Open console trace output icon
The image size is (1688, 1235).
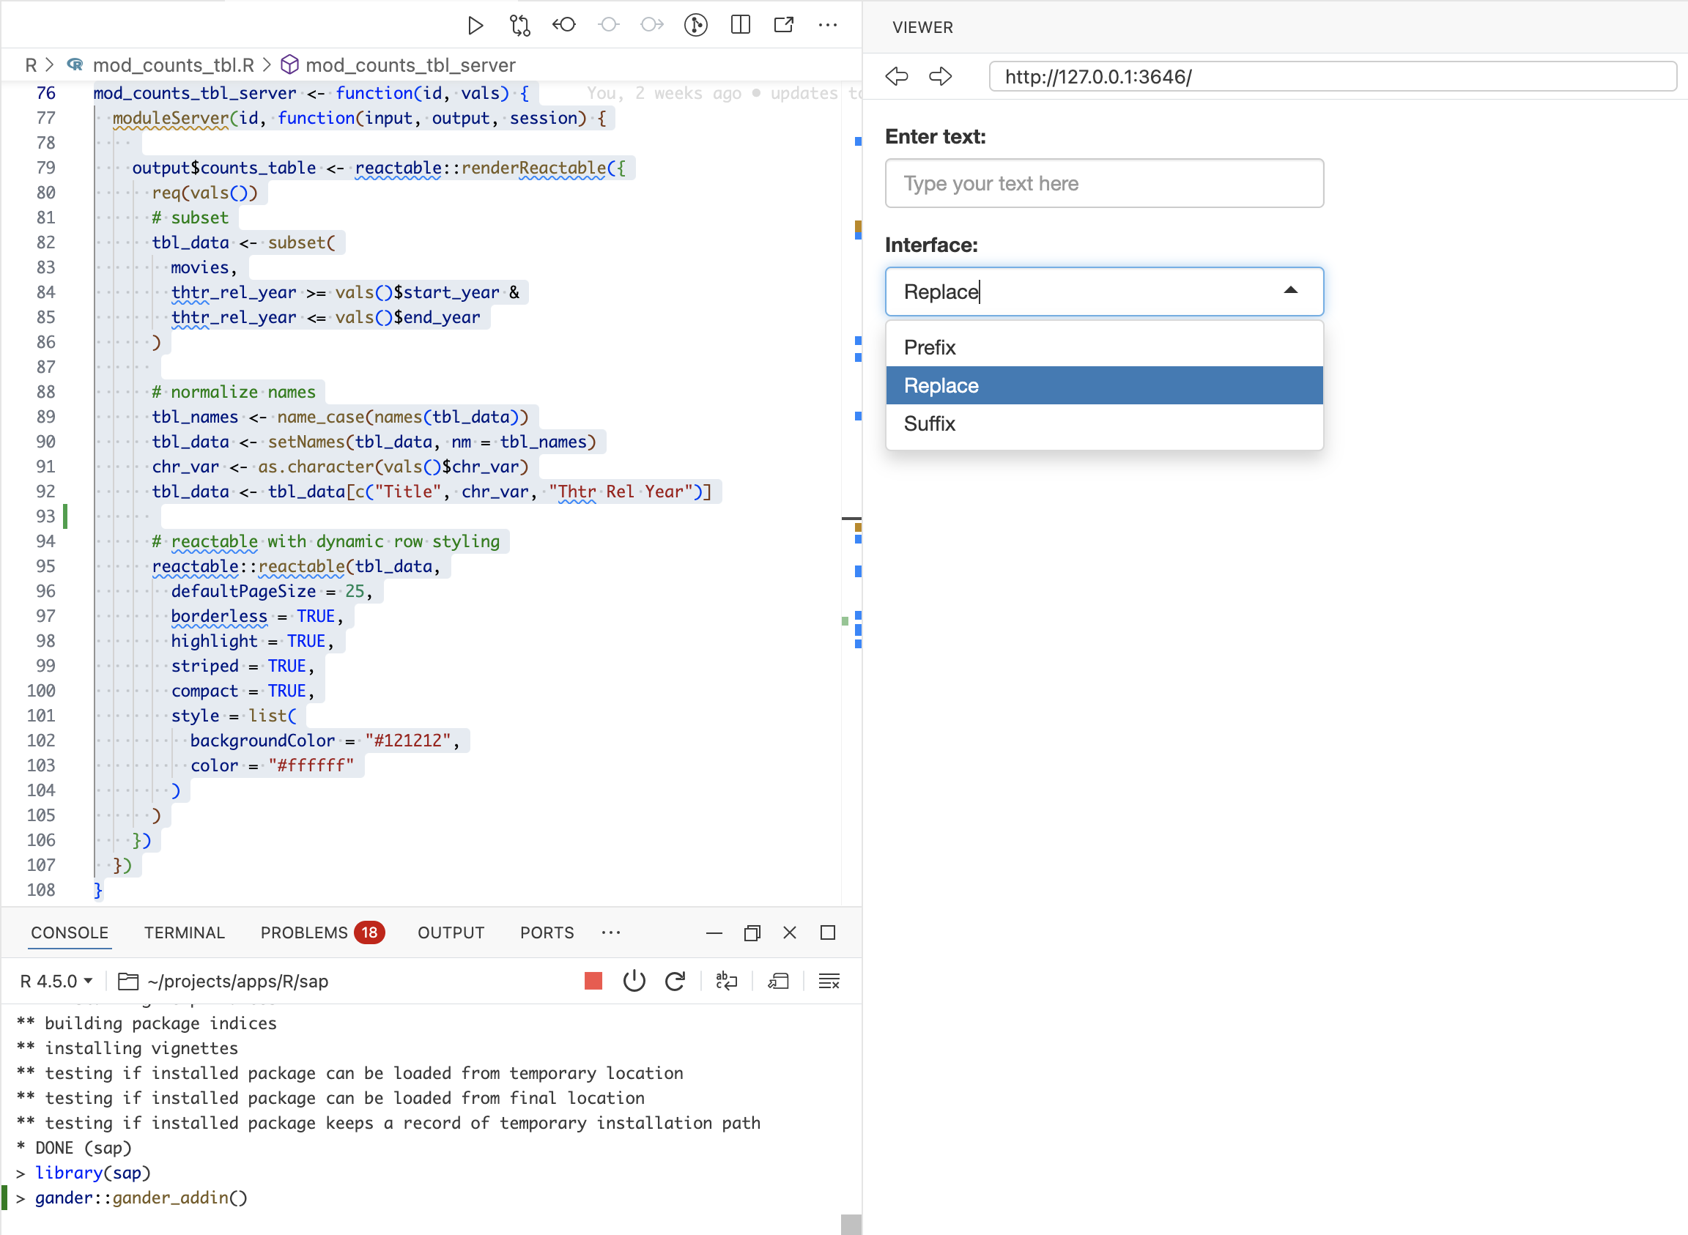(x=778, y=981)
